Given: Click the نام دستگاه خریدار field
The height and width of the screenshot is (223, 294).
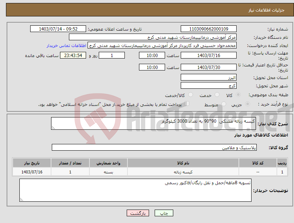Looking at the screenshot, I should [153, 37].
